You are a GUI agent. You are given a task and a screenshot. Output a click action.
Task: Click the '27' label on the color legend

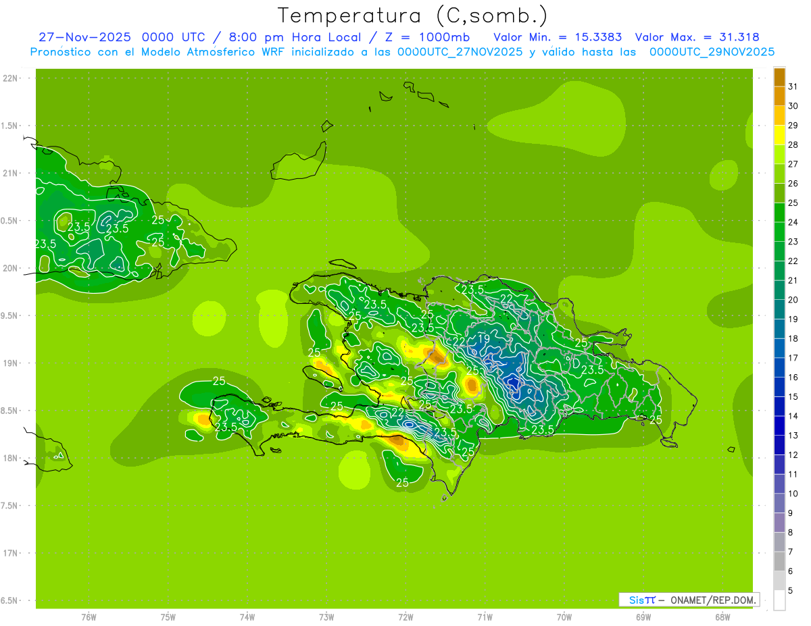[793, 164]
